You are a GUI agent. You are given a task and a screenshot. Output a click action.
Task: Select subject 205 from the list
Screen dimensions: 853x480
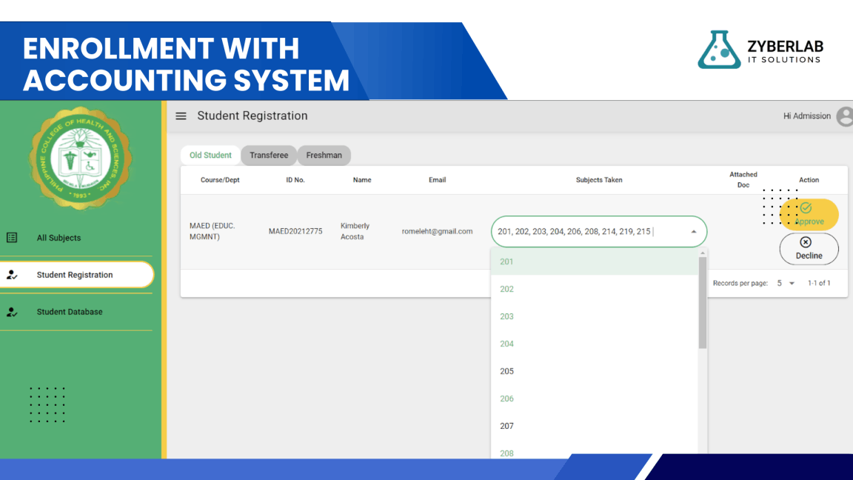pyautogui.click(x=506, y=371)
